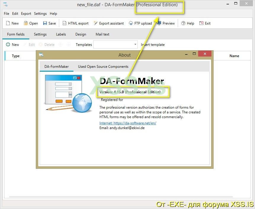Open Used Open Source Components tab
255x209 pixels.
click(x=103, y=67)
